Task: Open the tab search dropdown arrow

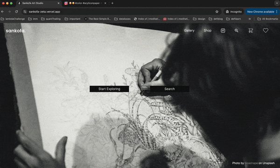Action: 277,3
